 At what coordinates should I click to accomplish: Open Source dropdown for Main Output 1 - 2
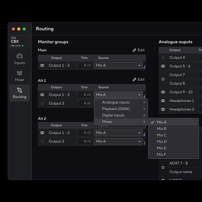(118, 65)
